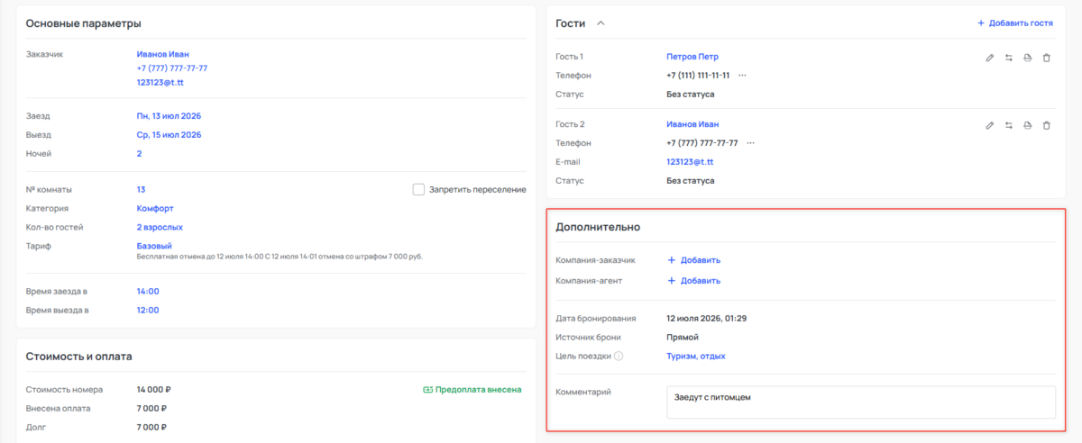Click Добавить гостя link
The width and height of the screenshot is (1082, 443).
point(1015,23)
